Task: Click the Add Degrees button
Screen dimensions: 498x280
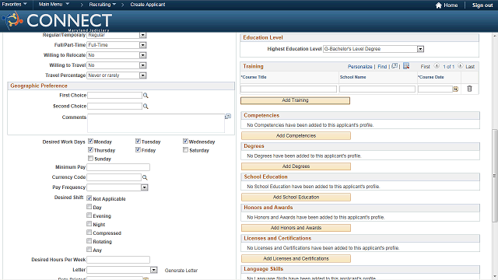Action: [296, 166]
